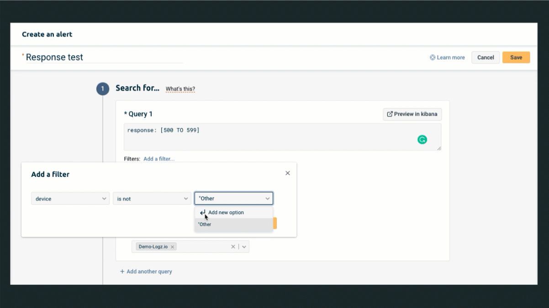Screen dimensions: 549x308
Task: Click the globe icon next to Learn more
Action: (x=432, y=57)
